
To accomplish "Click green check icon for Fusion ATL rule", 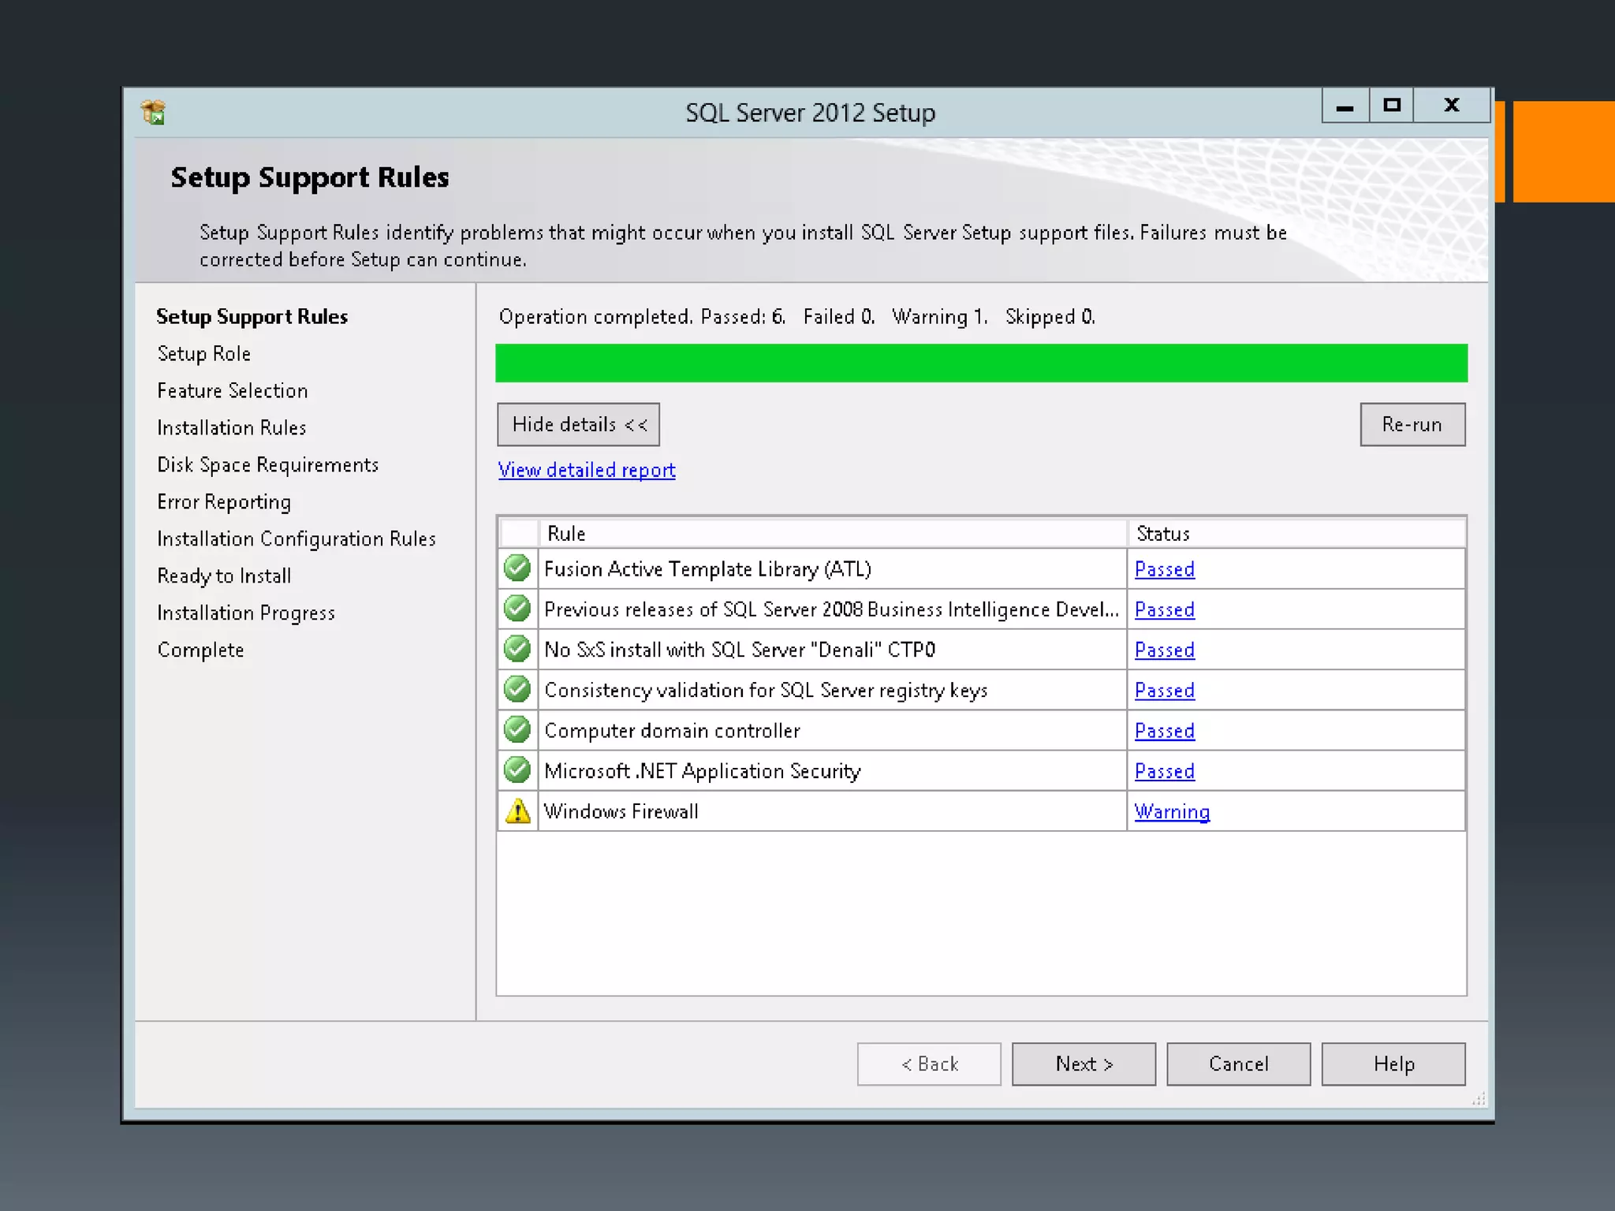I will (517, 568).
